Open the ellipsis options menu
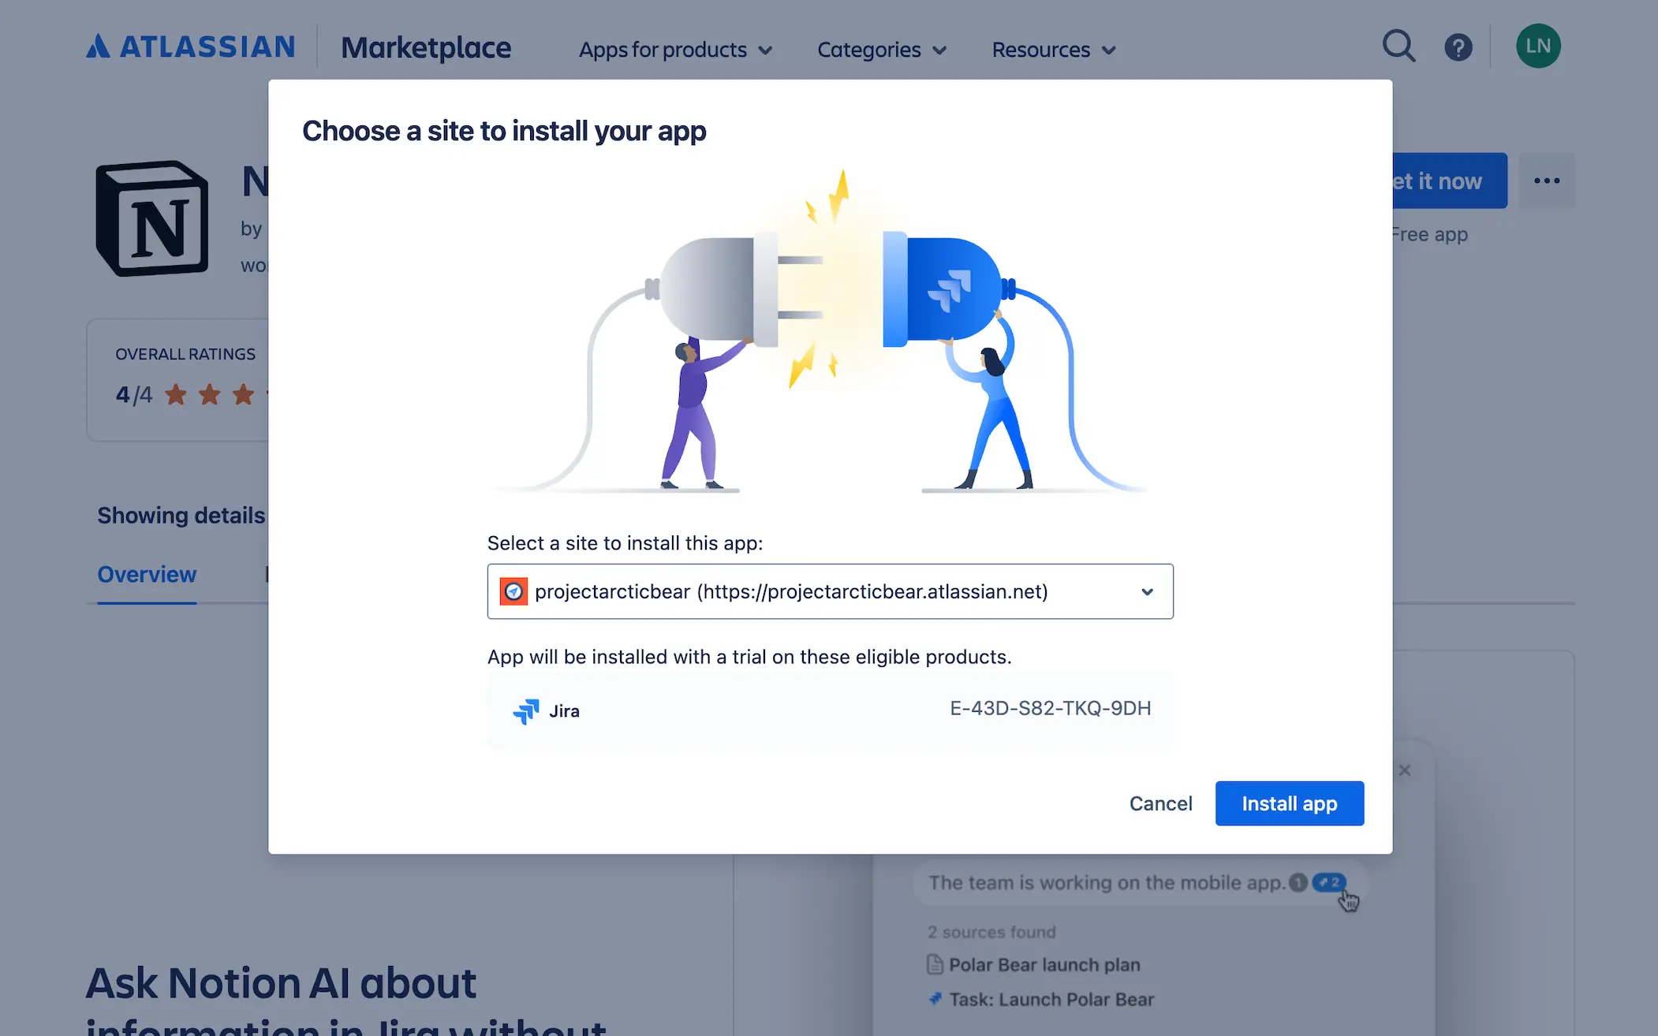Viewport: 1658px width, 1036px height. (x=1546, y=181)
